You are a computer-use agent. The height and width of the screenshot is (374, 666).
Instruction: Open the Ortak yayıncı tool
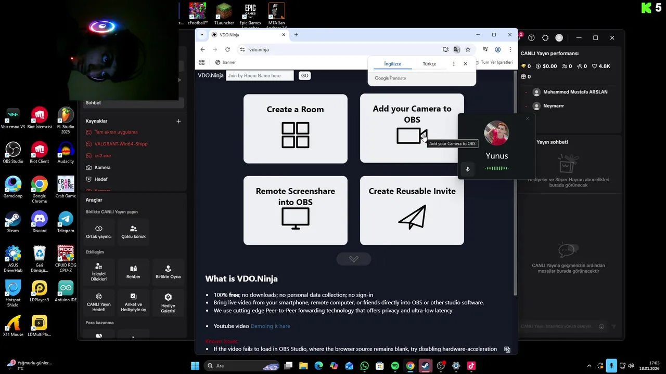(99, 232)
